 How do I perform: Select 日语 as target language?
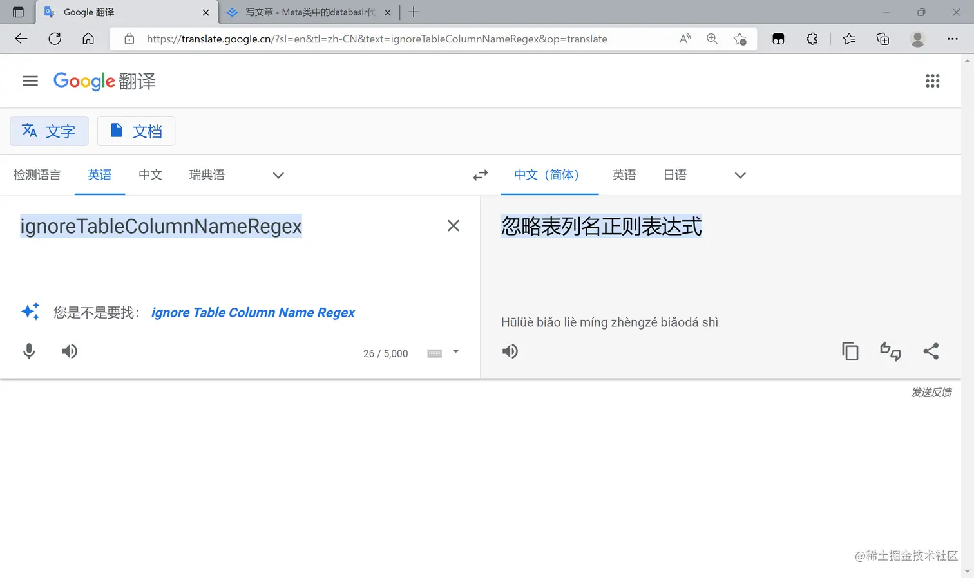[x=675, y=175]
